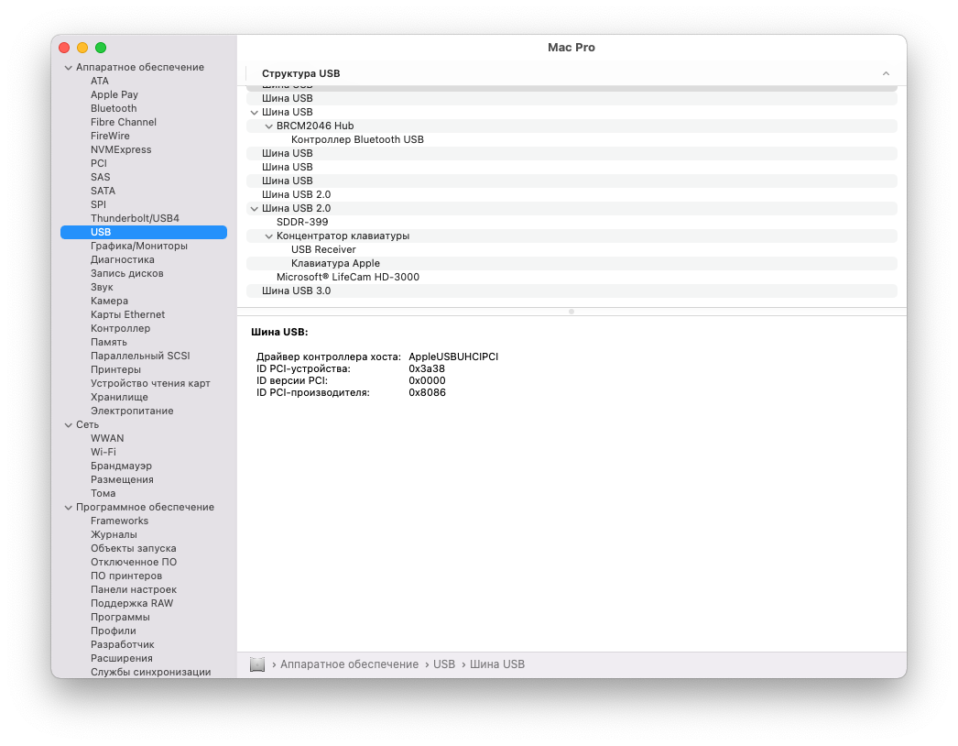Click the computer icon in path bar
958x746 pixels.
(257, 664)
